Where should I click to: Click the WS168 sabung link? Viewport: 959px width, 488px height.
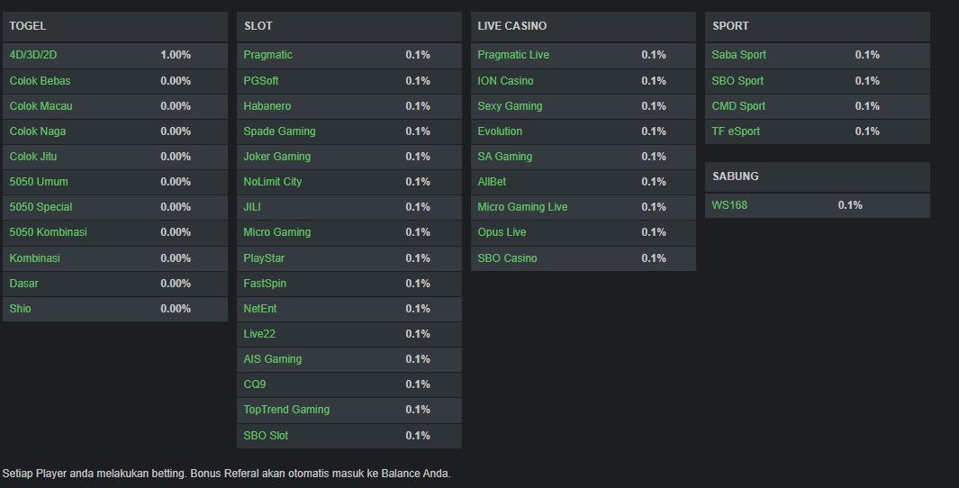(x=729, y=205)
